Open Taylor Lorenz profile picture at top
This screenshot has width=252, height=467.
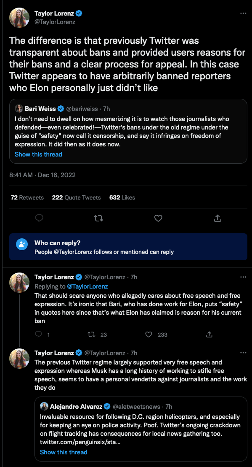tap(20, 18)
